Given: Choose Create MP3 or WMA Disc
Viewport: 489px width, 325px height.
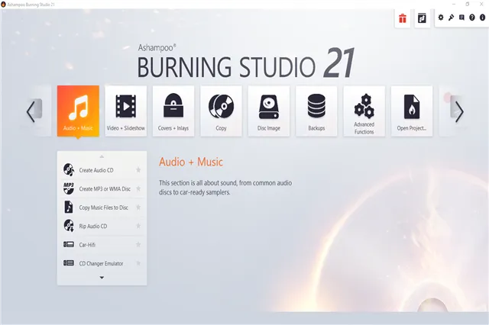Looking at the screenshot, I should click(102, 188).
